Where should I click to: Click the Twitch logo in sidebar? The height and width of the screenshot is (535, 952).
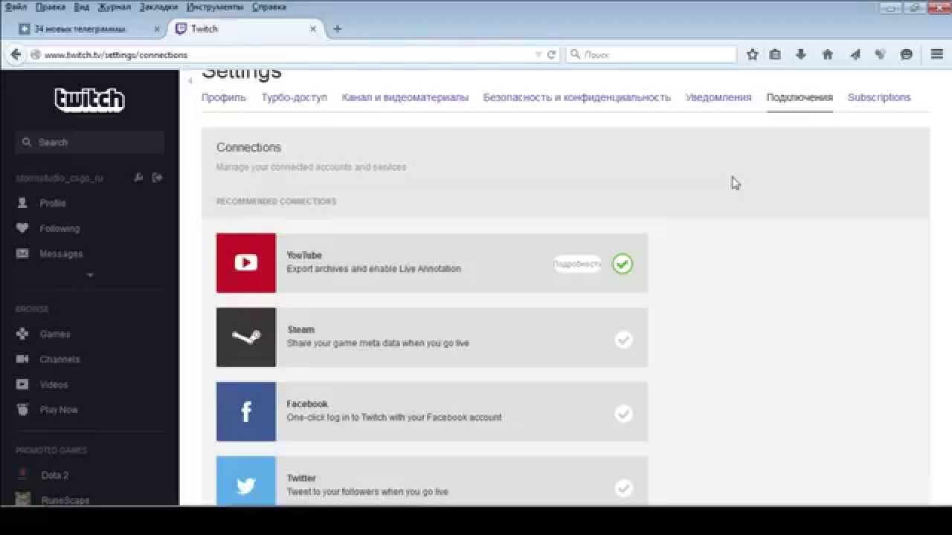[89, 100]
